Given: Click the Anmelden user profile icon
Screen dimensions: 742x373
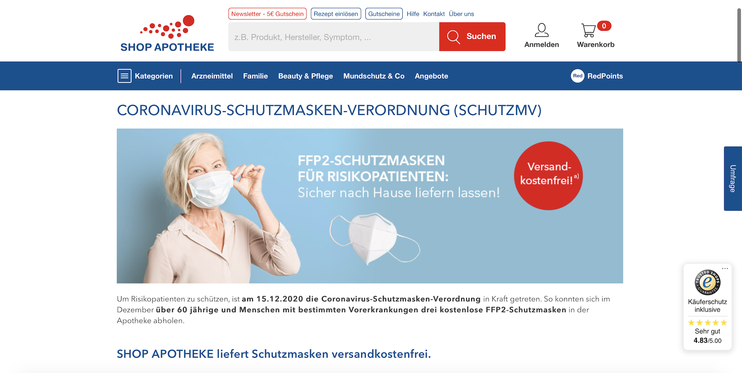Looking at the screenshot, I should tap(542, 30).
